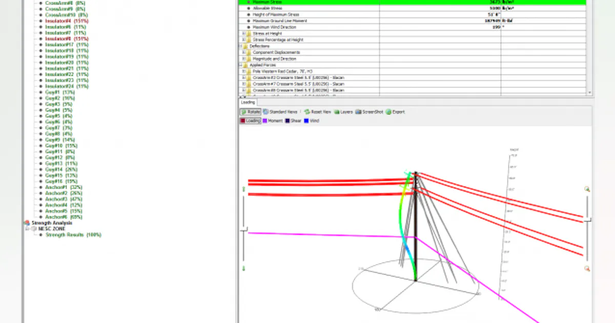Expand the Stress at Height folder
This screenshot has height=323, width=615.
(x=244, y=33)
